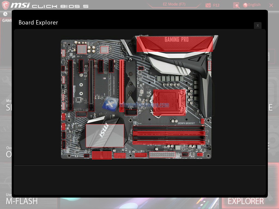Select the top black DDR4 DIMM slot
The image size is (279, 209).
coord(169,128)
